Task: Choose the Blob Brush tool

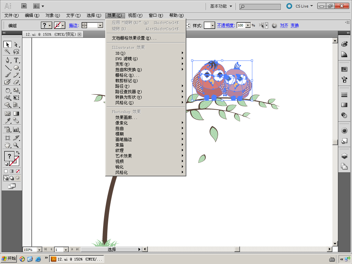Action: pyautogui.click(x=8, y=82)
